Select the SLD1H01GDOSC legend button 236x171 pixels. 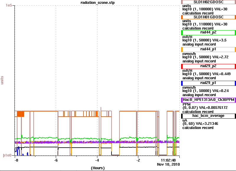[209, 17]
